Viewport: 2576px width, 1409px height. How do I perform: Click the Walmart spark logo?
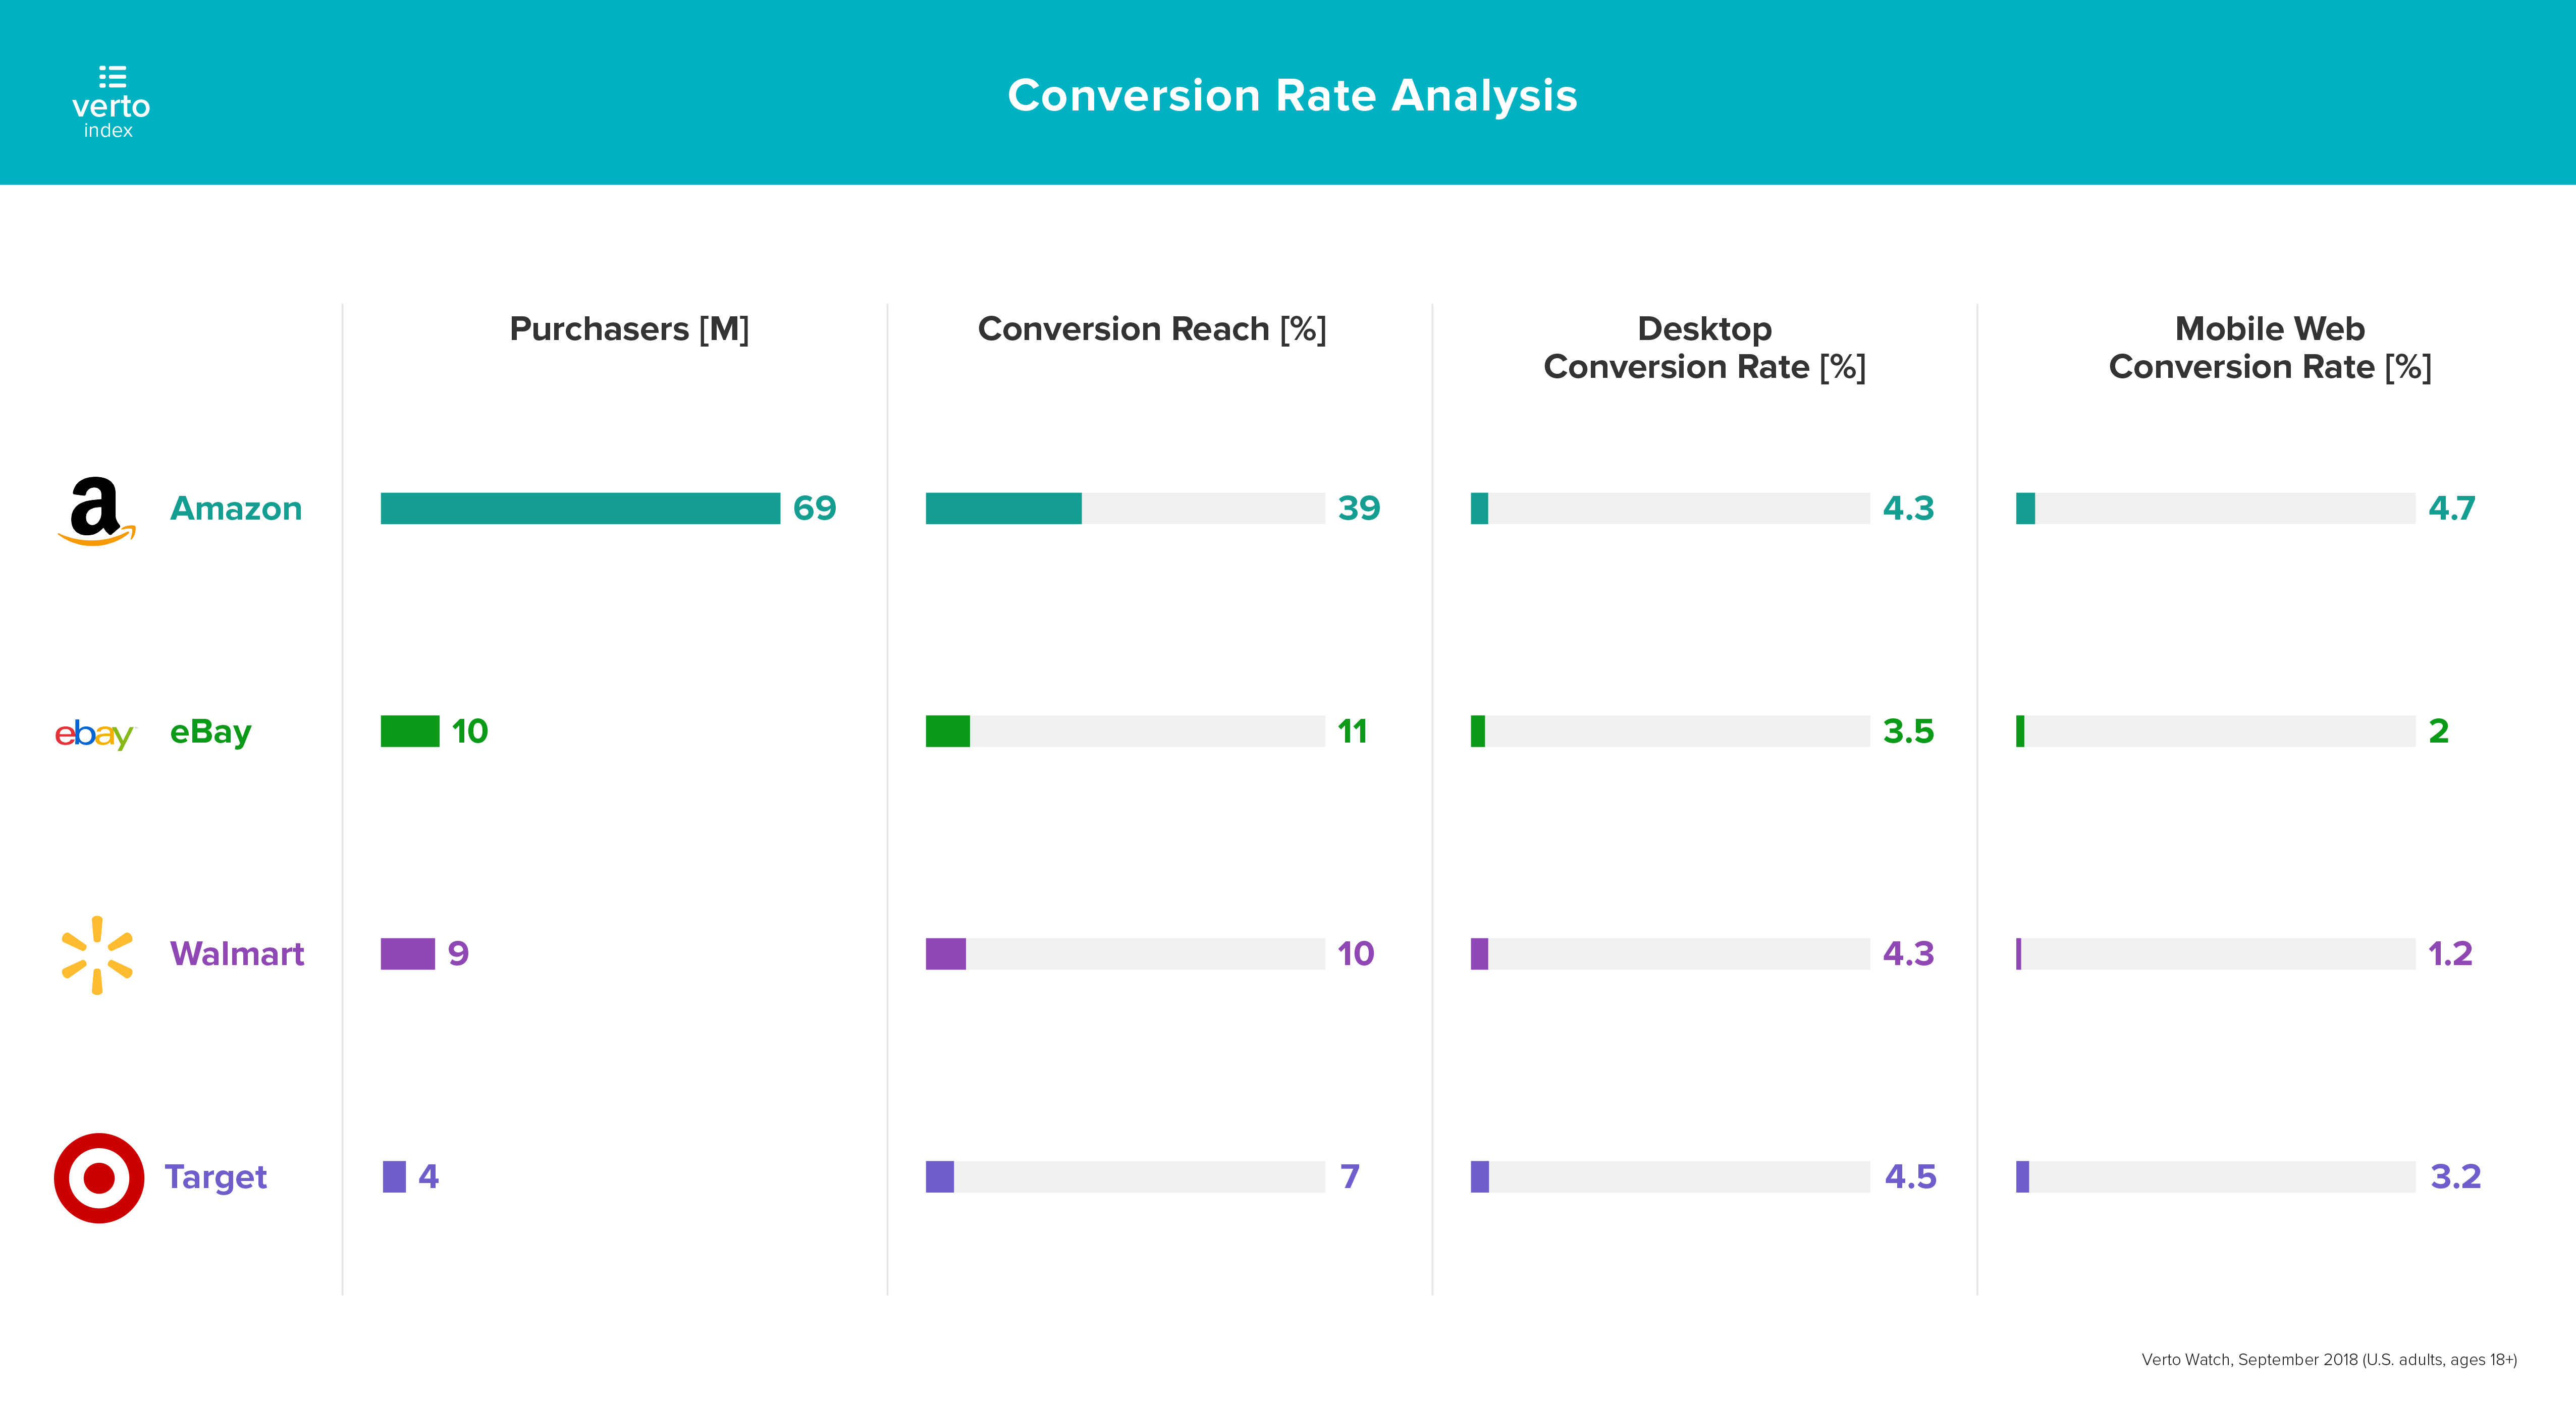pos(97,955)
